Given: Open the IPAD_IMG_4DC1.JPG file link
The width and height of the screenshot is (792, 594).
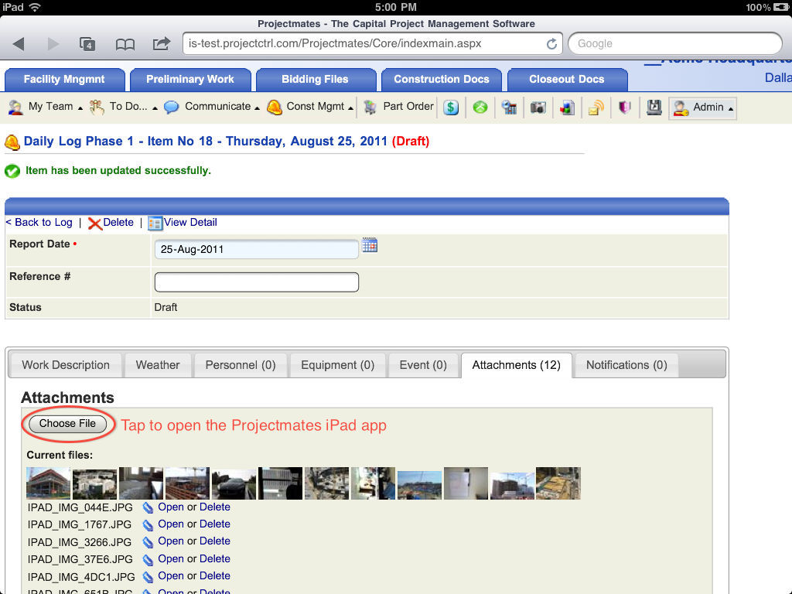Looking at the screenshot, I should coord(171,575).
